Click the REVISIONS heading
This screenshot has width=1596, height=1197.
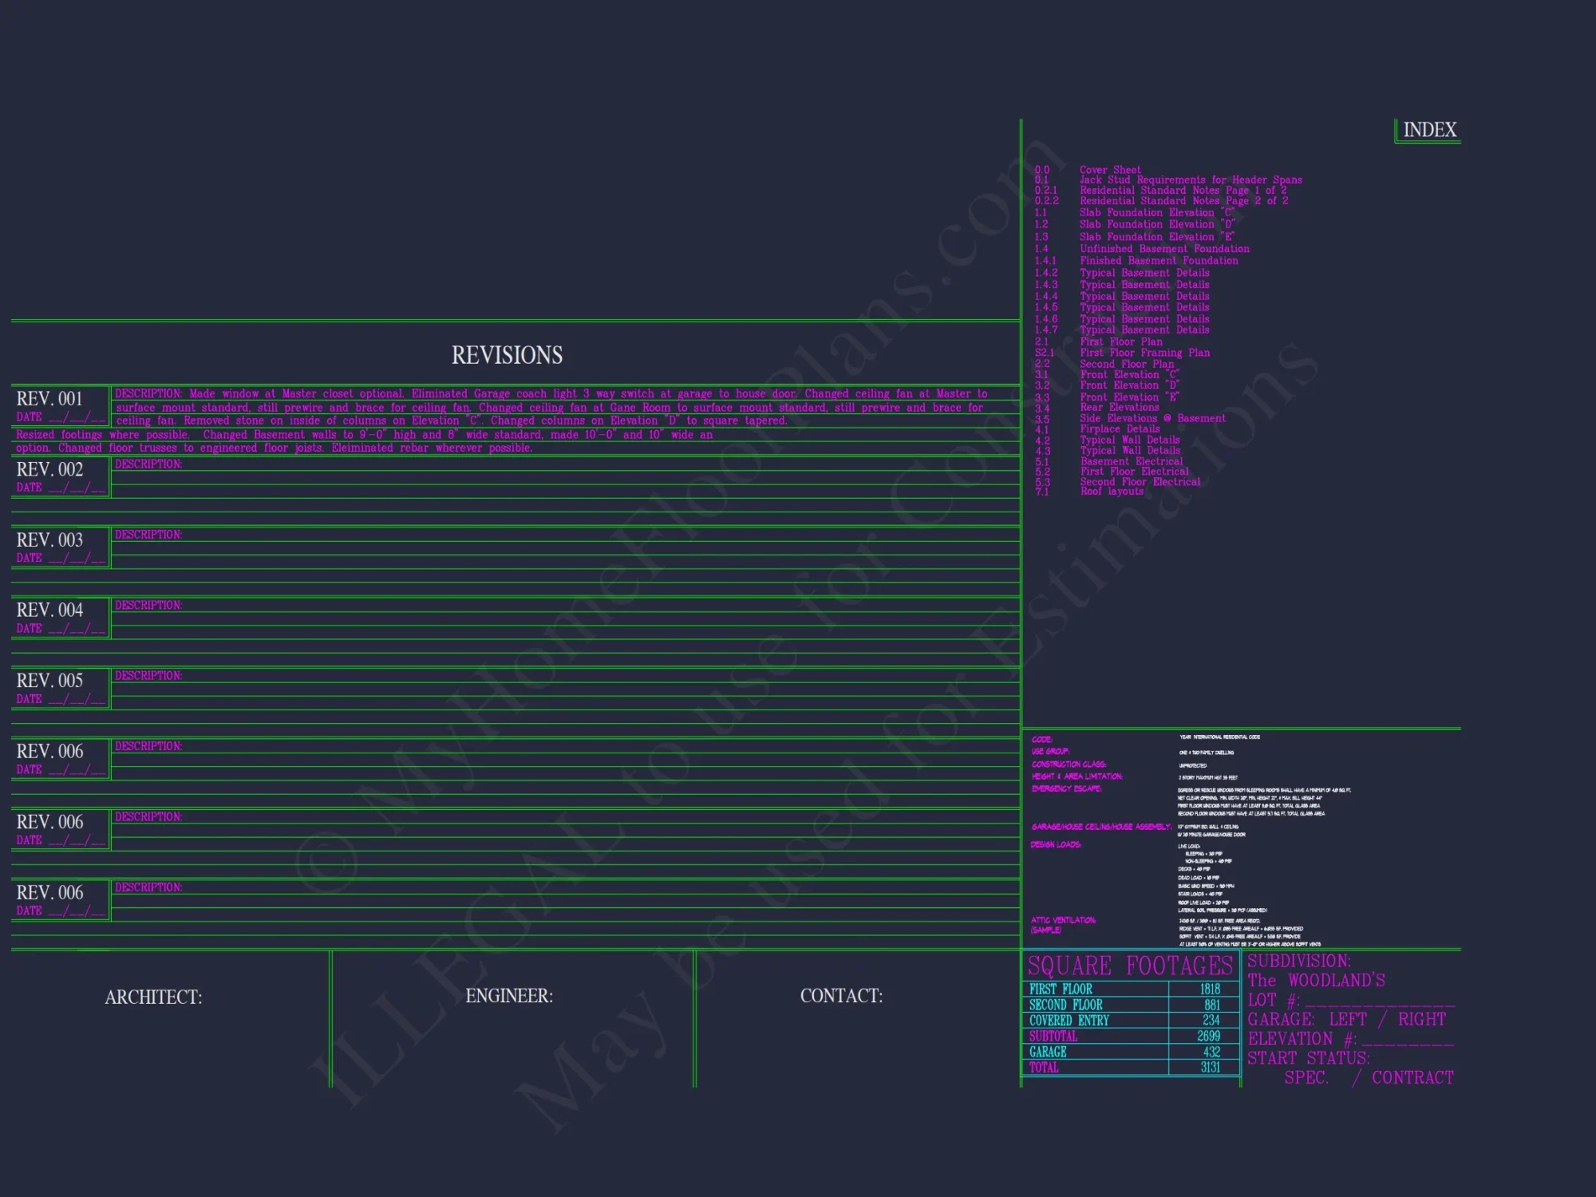pyautogui.click(x=507, y=355)
